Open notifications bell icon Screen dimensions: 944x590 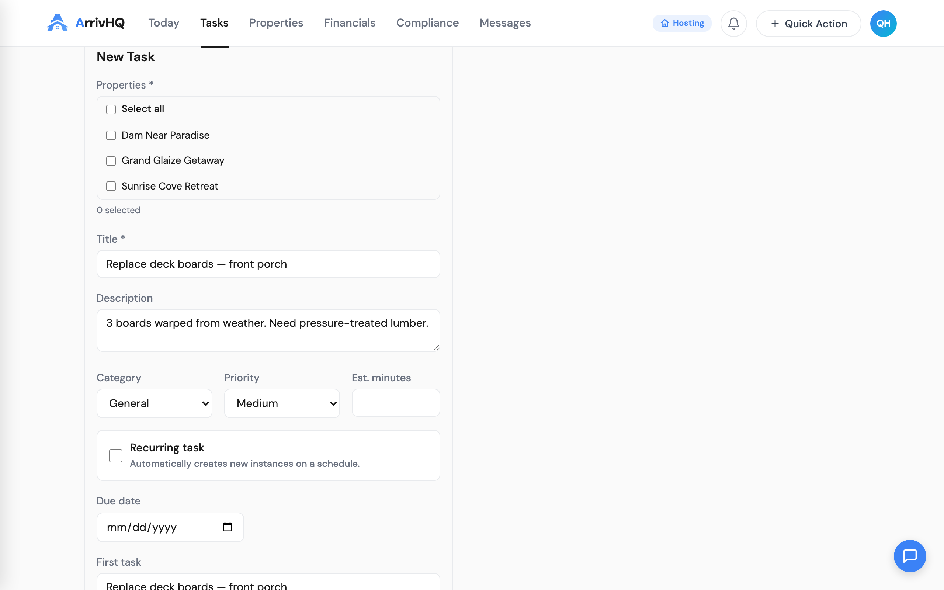(733, 23)
